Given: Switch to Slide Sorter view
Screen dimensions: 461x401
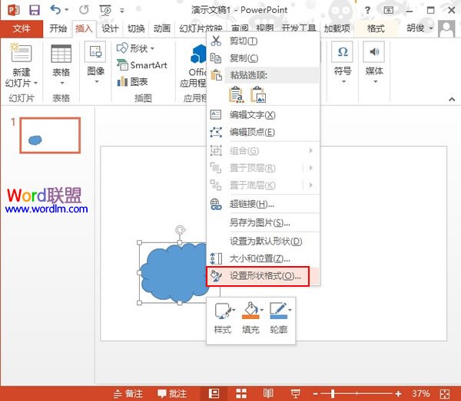Looking at the screenshot, I should click(x=241, y=393).
